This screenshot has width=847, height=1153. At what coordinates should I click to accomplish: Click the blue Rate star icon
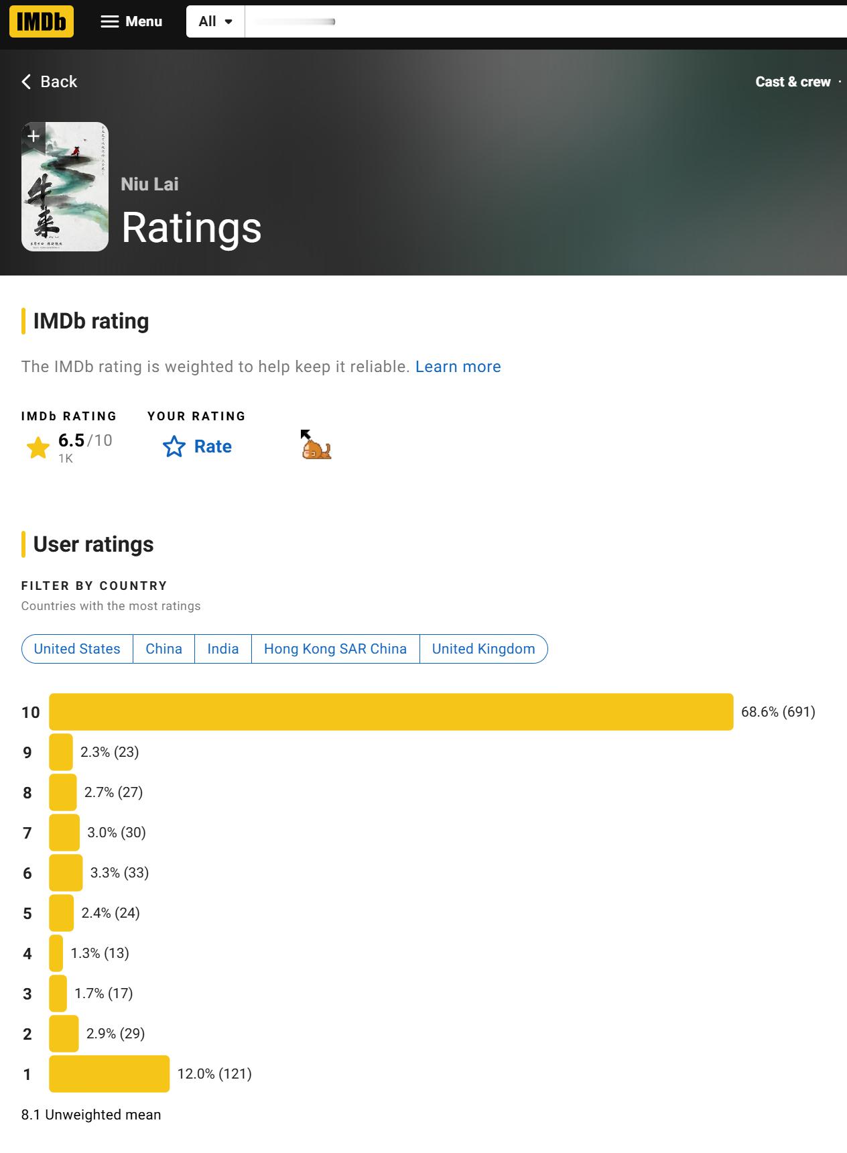coord(174,446)
